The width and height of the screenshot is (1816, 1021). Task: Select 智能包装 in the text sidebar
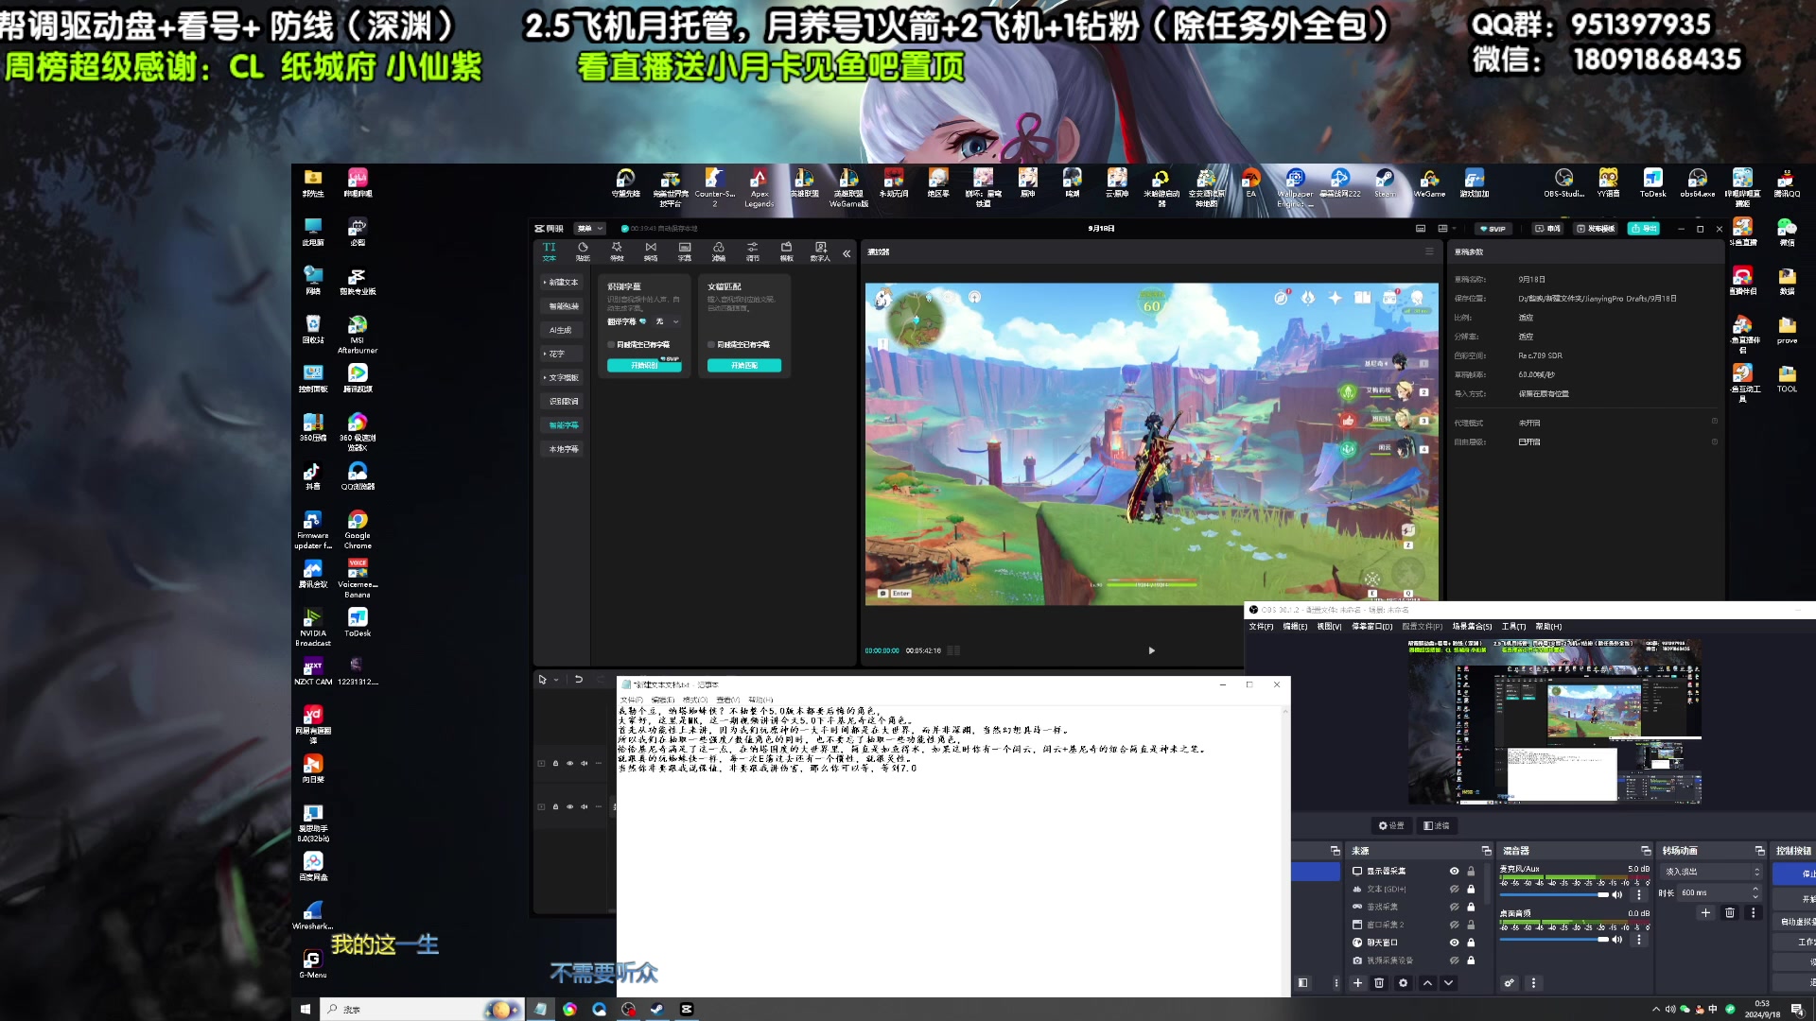click(564, 306)
